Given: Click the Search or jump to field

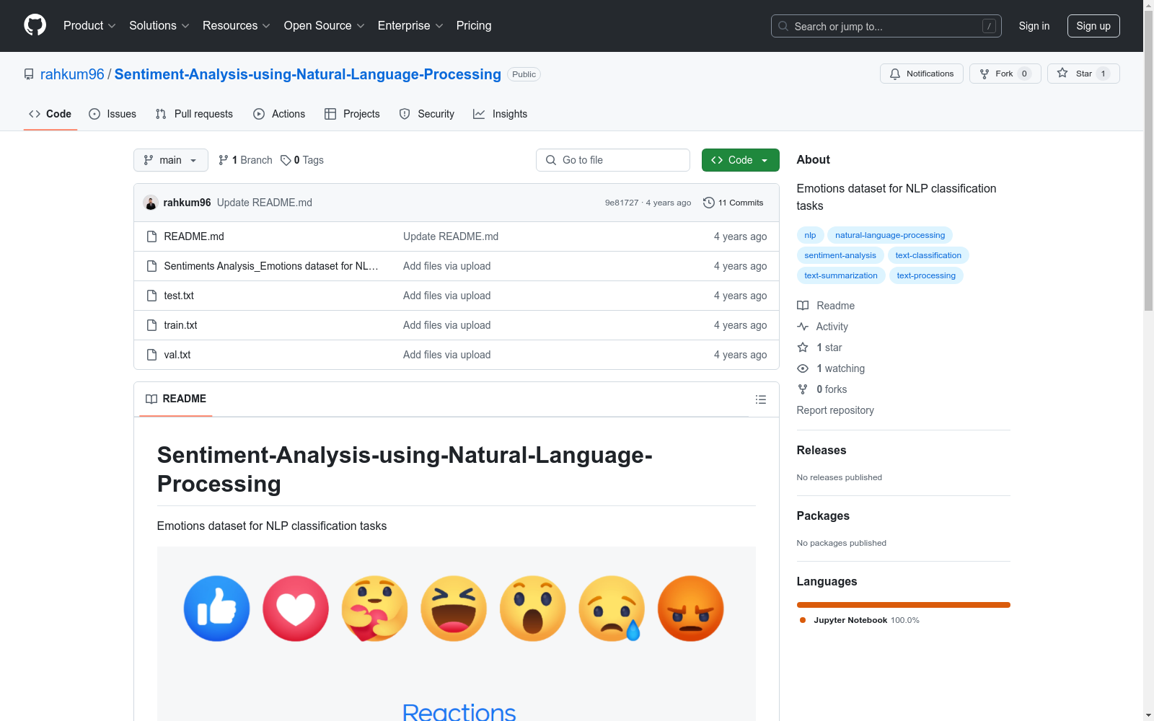Looking at the screenshot, I should point(886,26).
